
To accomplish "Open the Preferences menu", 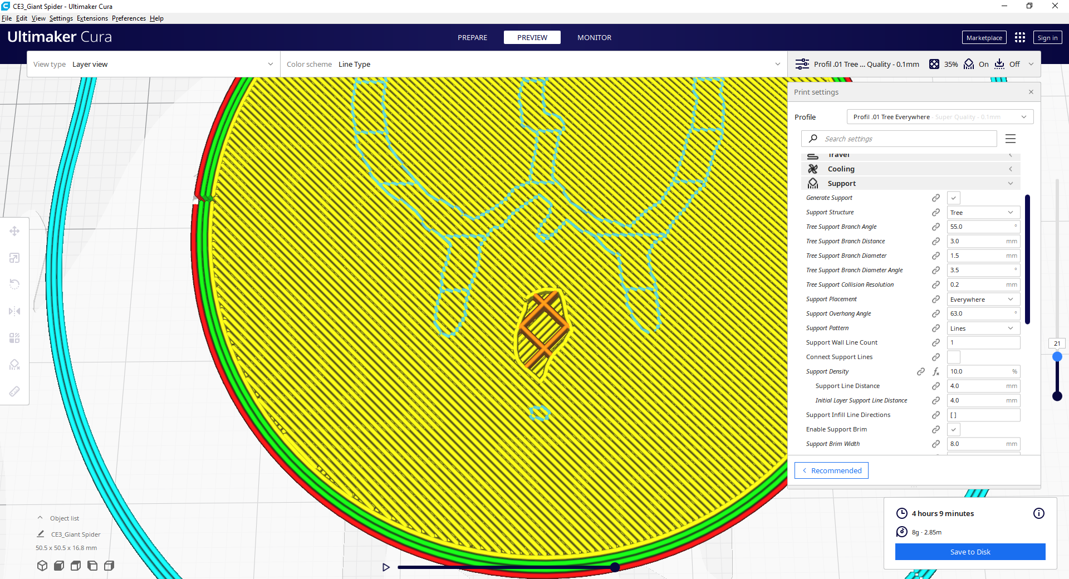I will tap(129, 18).
